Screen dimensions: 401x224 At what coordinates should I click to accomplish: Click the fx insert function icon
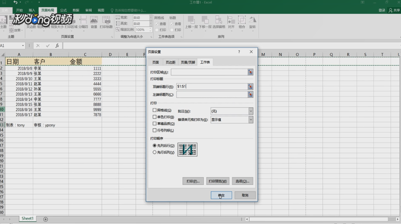pos(57,46)
